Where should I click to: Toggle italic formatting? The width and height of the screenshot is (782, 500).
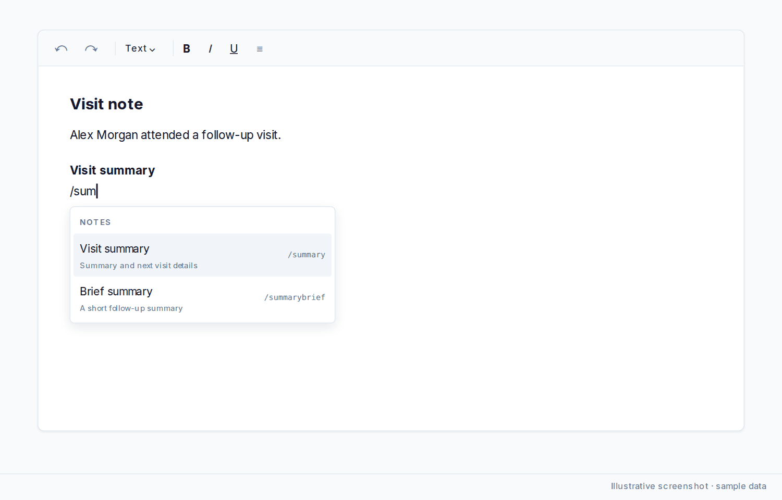click(x=210, y=48)
